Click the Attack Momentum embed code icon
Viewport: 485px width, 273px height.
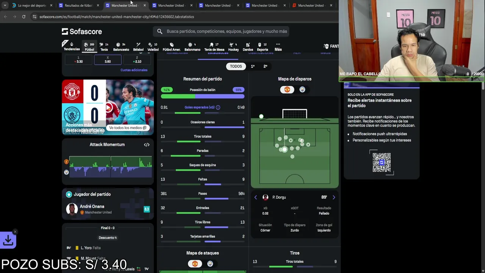147,144
